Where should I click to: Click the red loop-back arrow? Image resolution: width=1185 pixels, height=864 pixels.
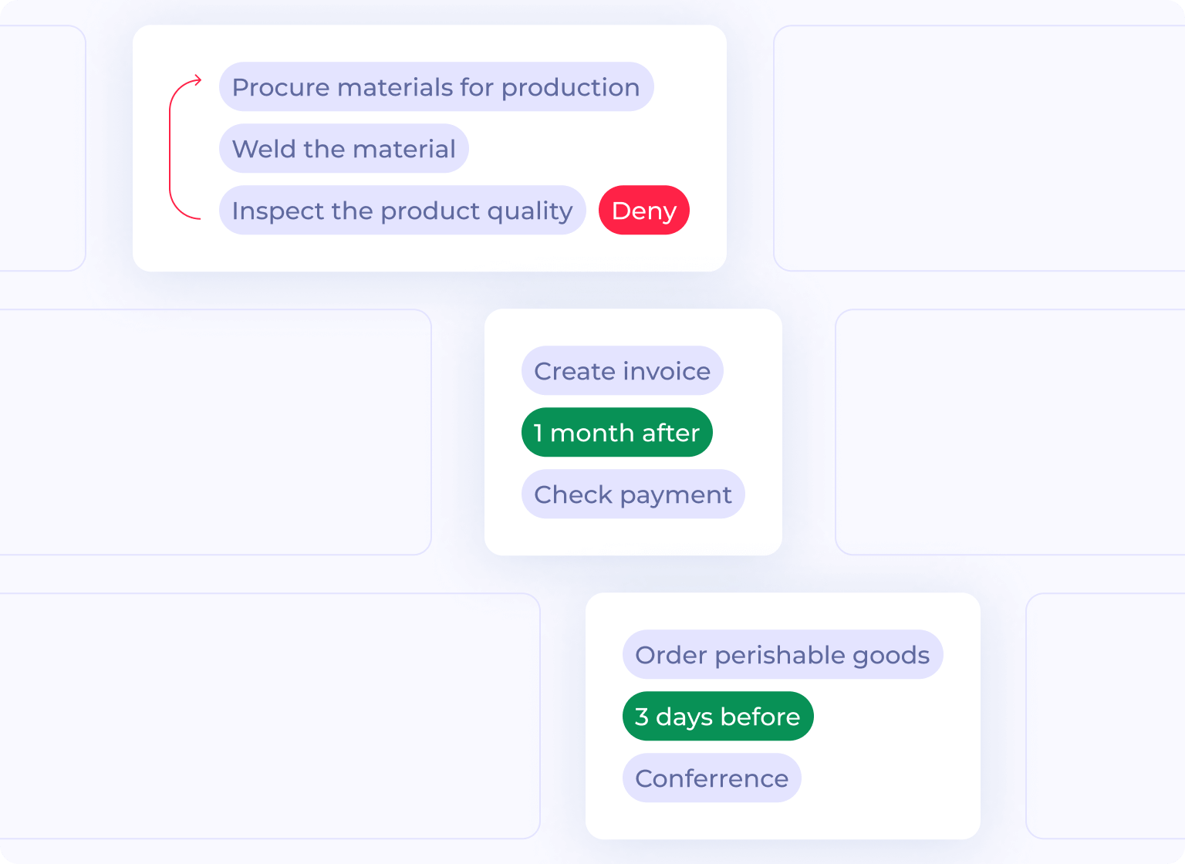tap(171, 148)
